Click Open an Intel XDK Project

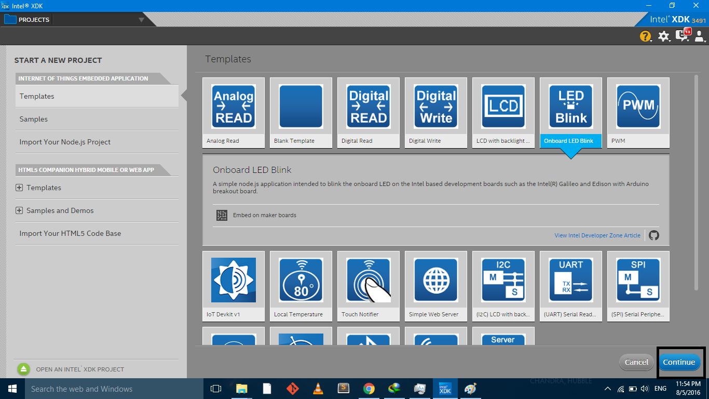pos(80,369)
